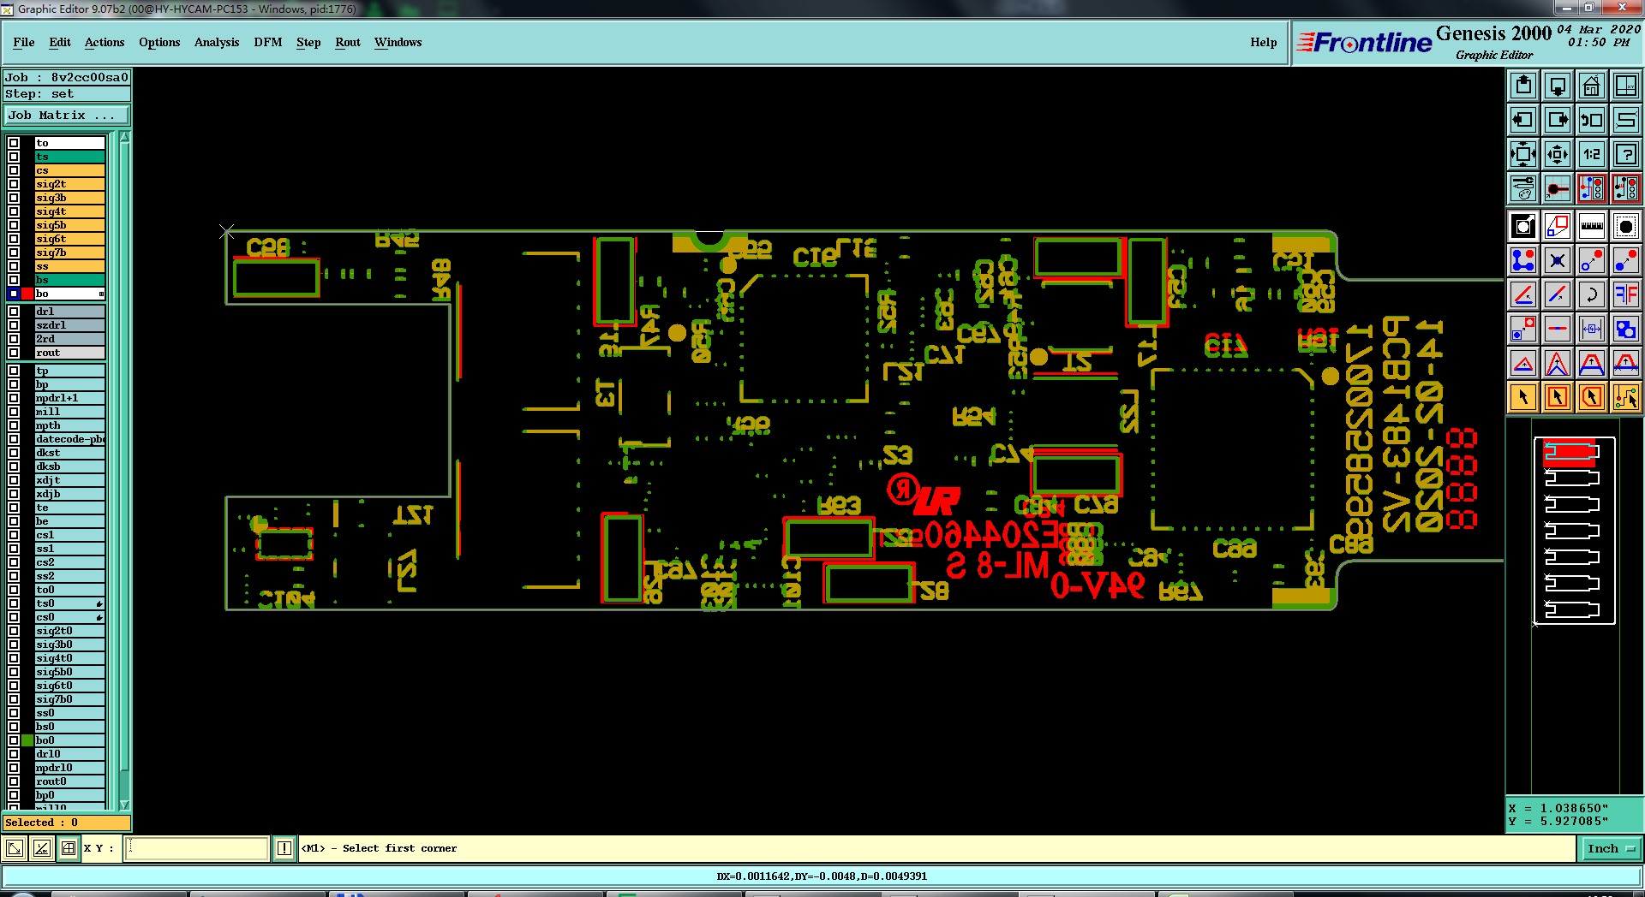Click the Job Matrix ... button
The image size is (1645, 897).
pyautogui.click(x=67, y=115)
